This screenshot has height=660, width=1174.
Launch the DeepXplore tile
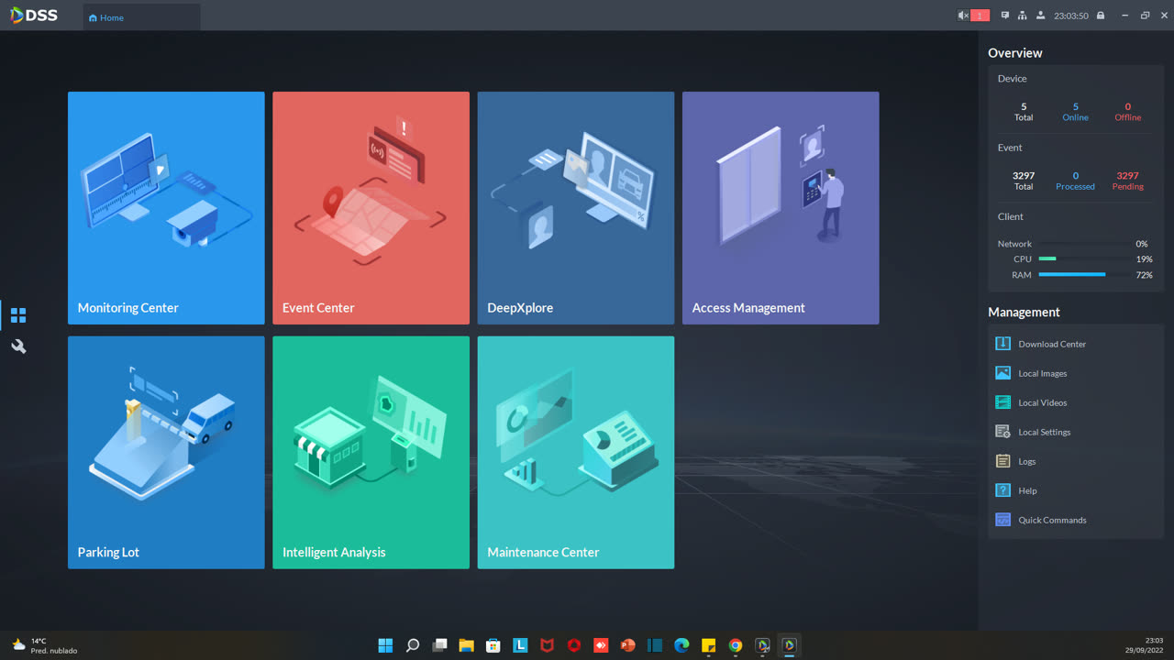[575, 208]
